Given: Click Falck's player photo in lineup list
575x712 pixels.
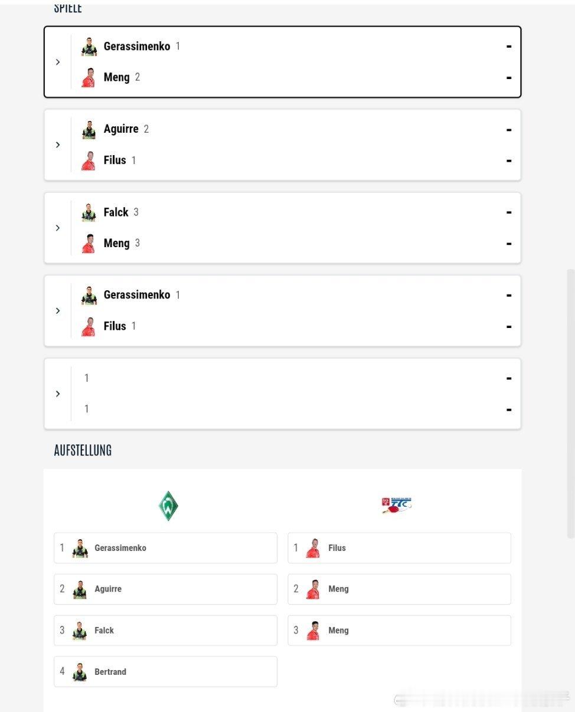Looking at the screenshot, I should tap(80, 631).
